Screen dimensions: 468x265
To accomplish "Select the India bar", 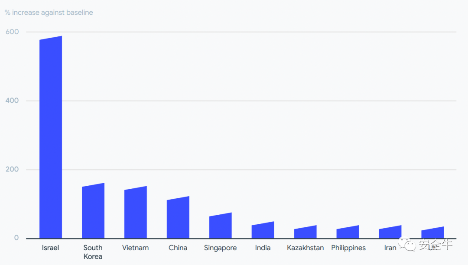I will (x=263, y=230).
